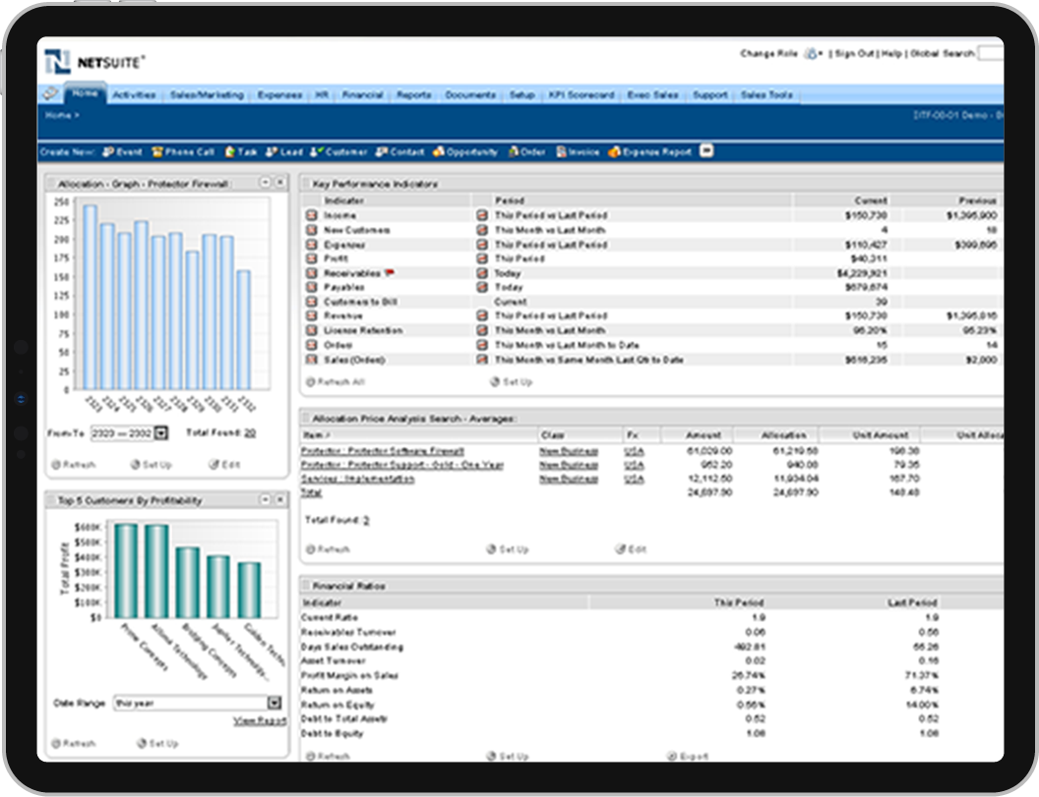
Task: Go to the Expenses tab
Action: 279,94
